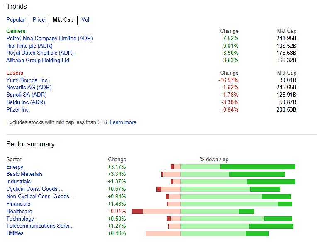Switch to the Price trends tab
Screen dimensions: 317x248
tap(39, 20)
